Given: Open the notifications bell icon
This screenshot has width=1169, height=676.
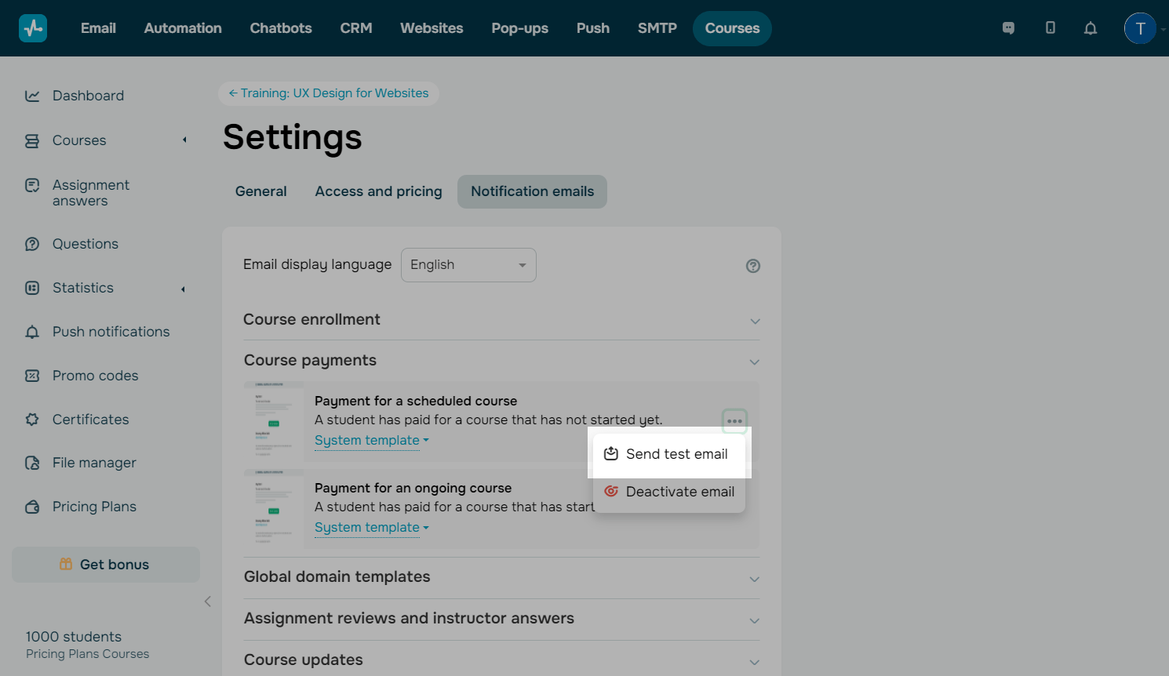Looking at the screenshot, I should 1090,28.
